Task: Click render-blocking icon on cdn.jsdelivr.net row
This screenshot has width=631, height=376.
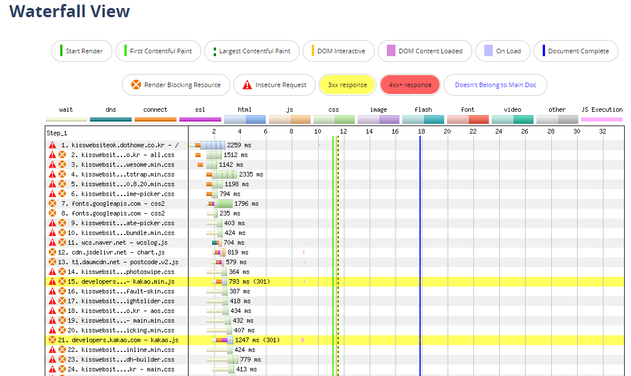Action: coord(53,252)
